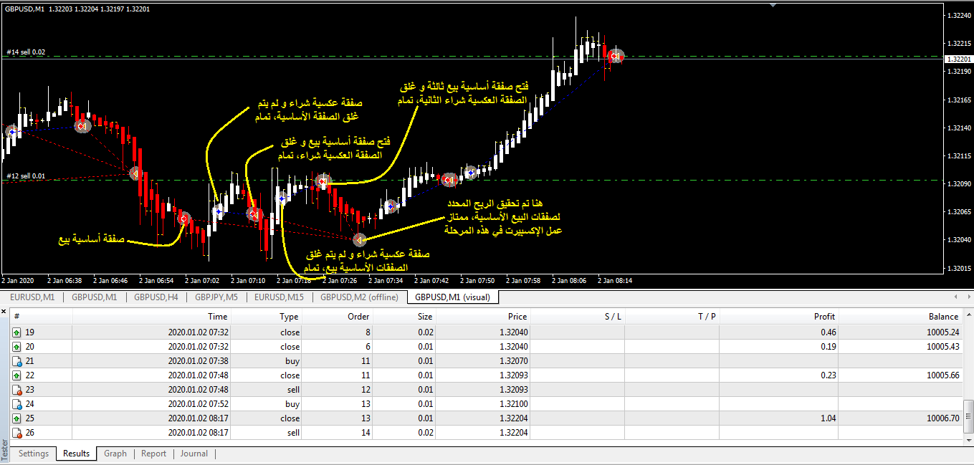Open the Journal tab in Tester
Viewport: 974px width, 465px height.
click(x=194, y=454)
